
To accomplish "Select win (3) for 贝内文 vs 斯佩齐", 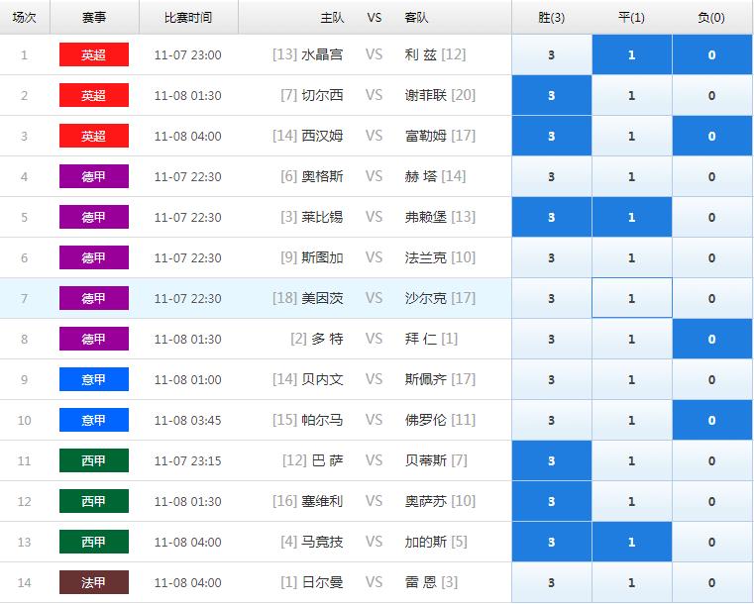I will [552, 379].
